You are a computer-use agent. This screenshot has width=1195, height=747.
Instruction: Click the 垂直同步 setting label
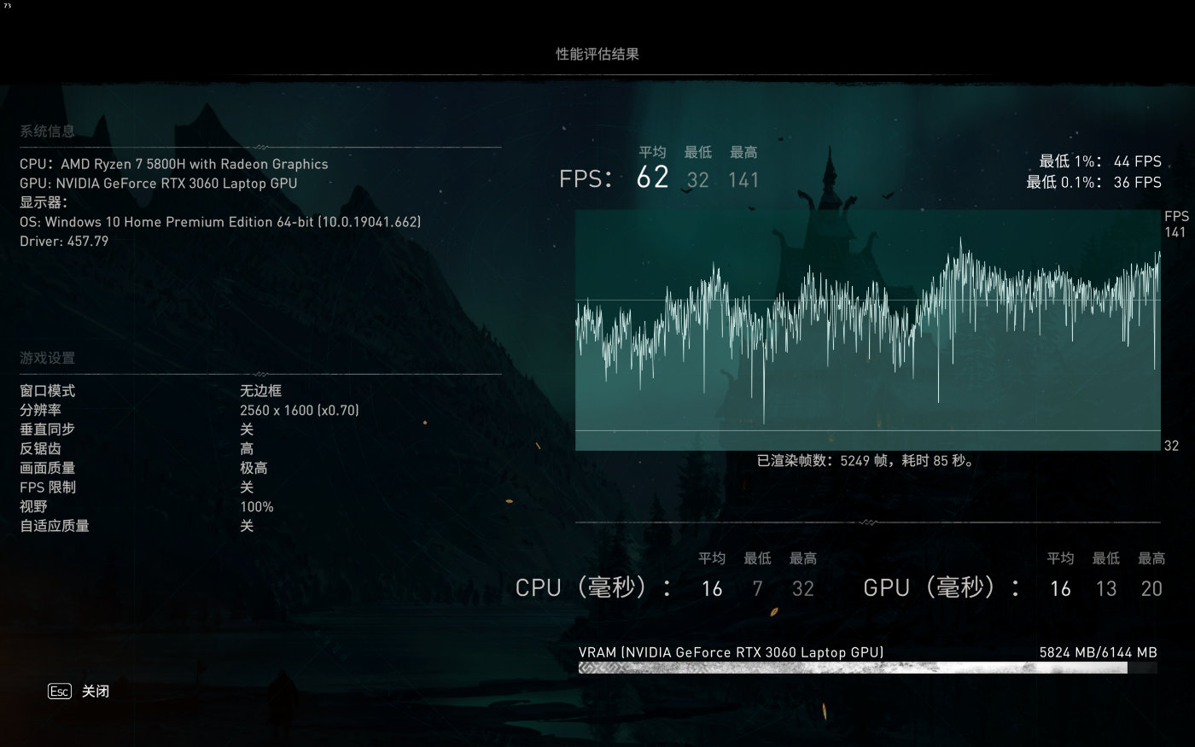pos(47,429)
